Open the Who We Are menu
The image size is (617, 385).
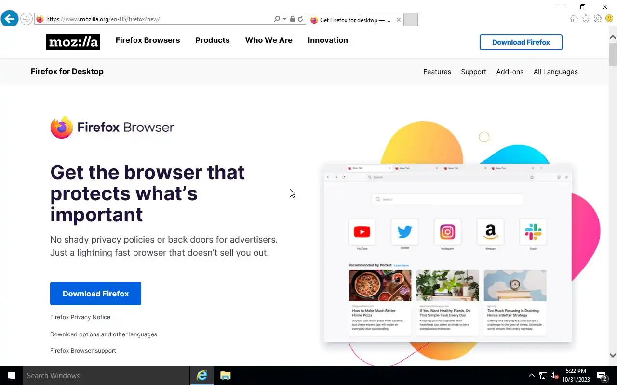[269, 40]
